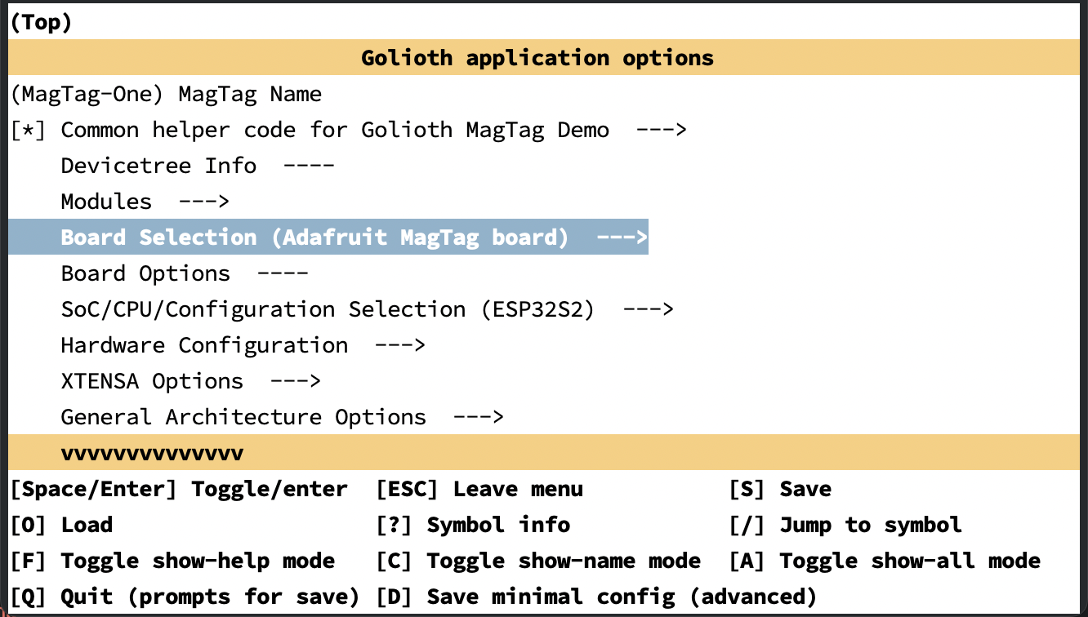Screen dimensions: 1088x617
Task: Click the (Top) breadcrumb
Action: (40, 21)
